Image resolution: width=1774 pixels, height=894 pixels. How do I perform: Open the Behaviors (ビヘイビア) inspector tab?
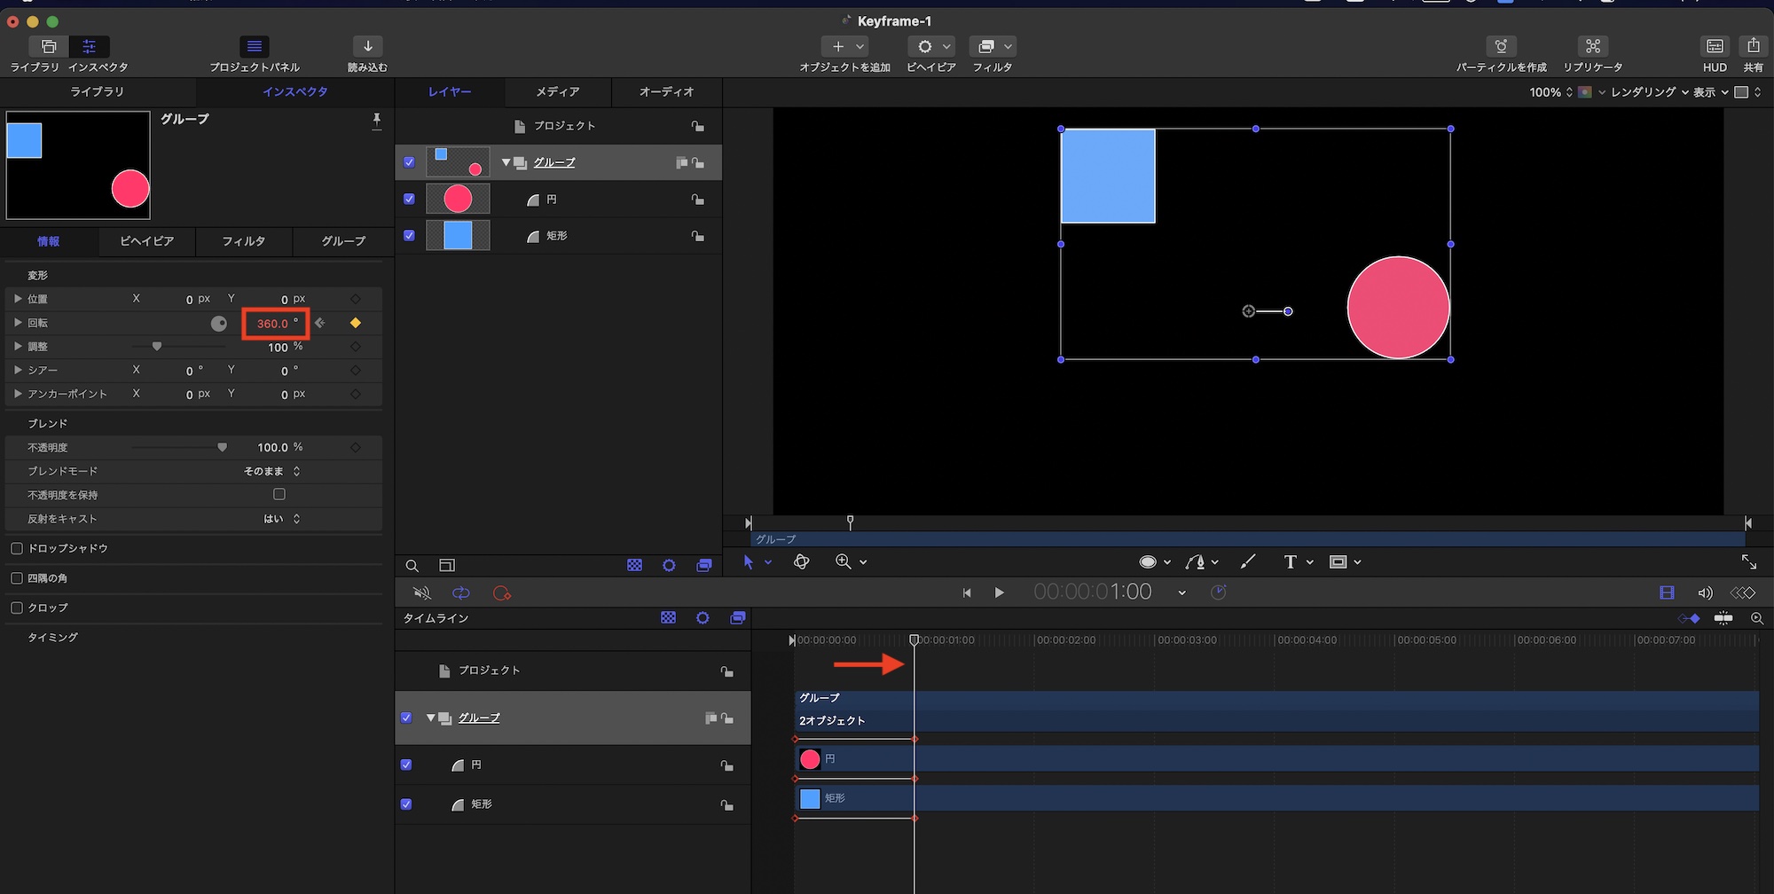(x=146, y=241)
